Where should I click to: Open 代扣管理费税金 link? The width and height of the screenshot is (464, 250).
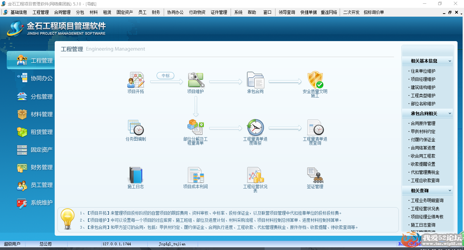[425, 173]
